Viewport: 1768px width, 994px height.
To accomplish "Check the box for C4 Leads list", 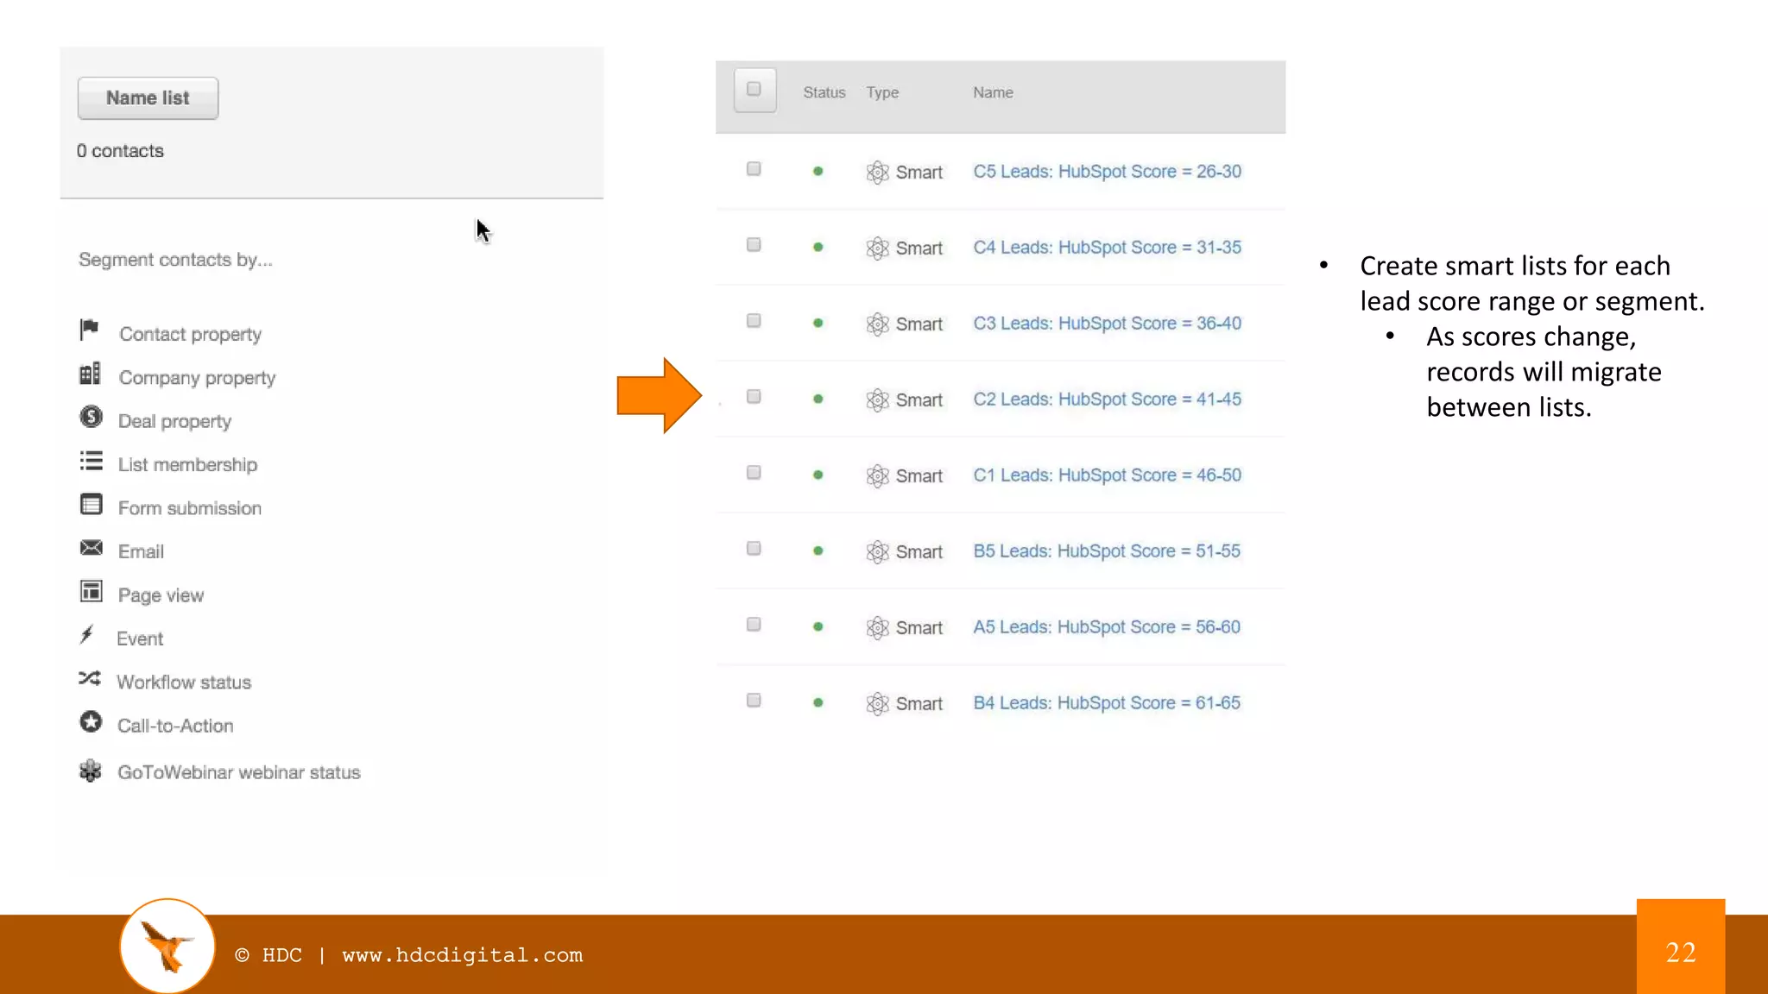I will click(x=754, y=245).
